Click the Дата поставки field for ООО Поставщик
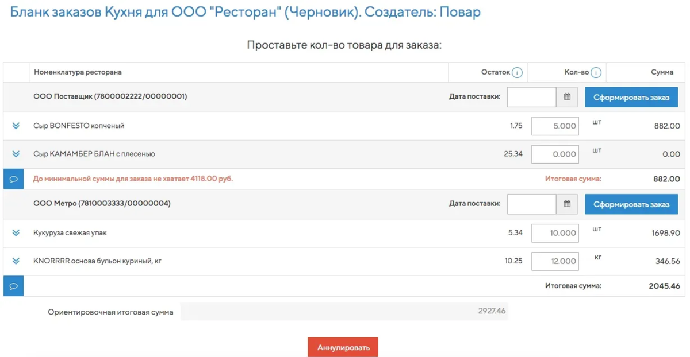The image size is (690, 357). [x=532, y=96]
